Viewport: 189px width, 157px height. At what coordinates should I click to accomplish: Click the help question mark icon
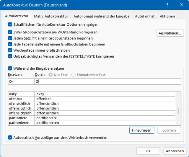(167, 5)
